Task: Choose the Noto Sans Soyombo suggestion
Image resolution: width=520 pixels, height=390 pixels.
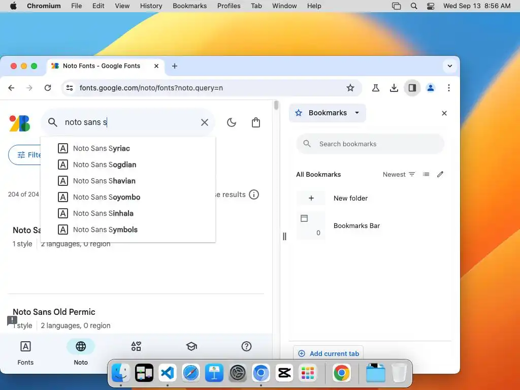Action: click(x=128, y=197)
